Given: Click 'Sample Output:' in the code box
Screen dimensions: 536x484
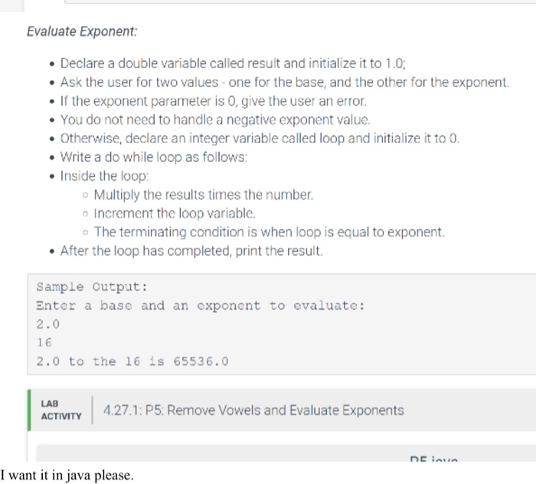Looking at the screenshot, I should point(92,287).
